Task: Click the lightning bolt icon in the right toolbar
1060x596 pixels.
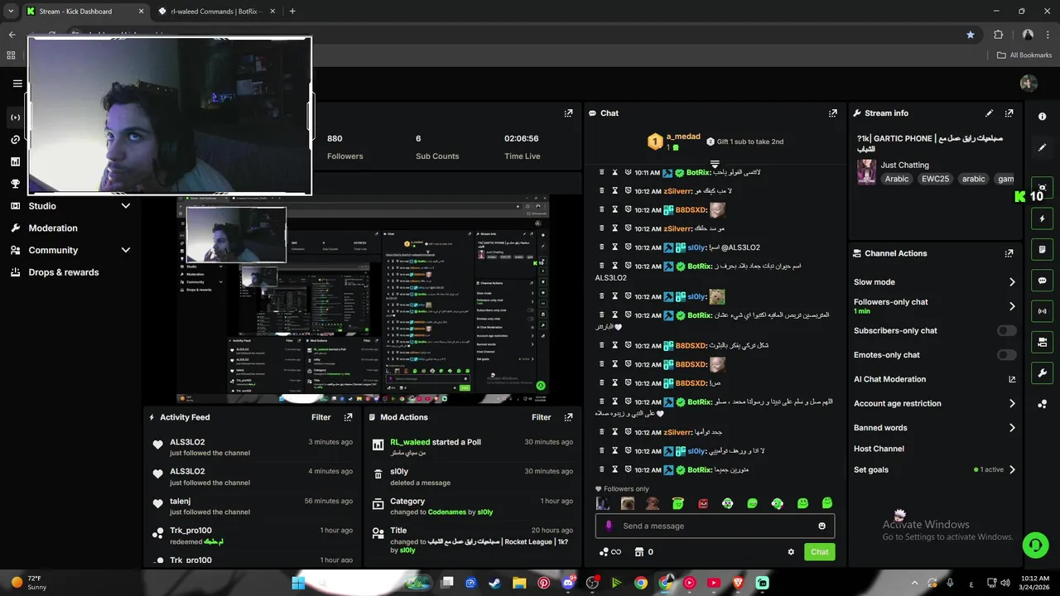Action: coord(1042,219)
